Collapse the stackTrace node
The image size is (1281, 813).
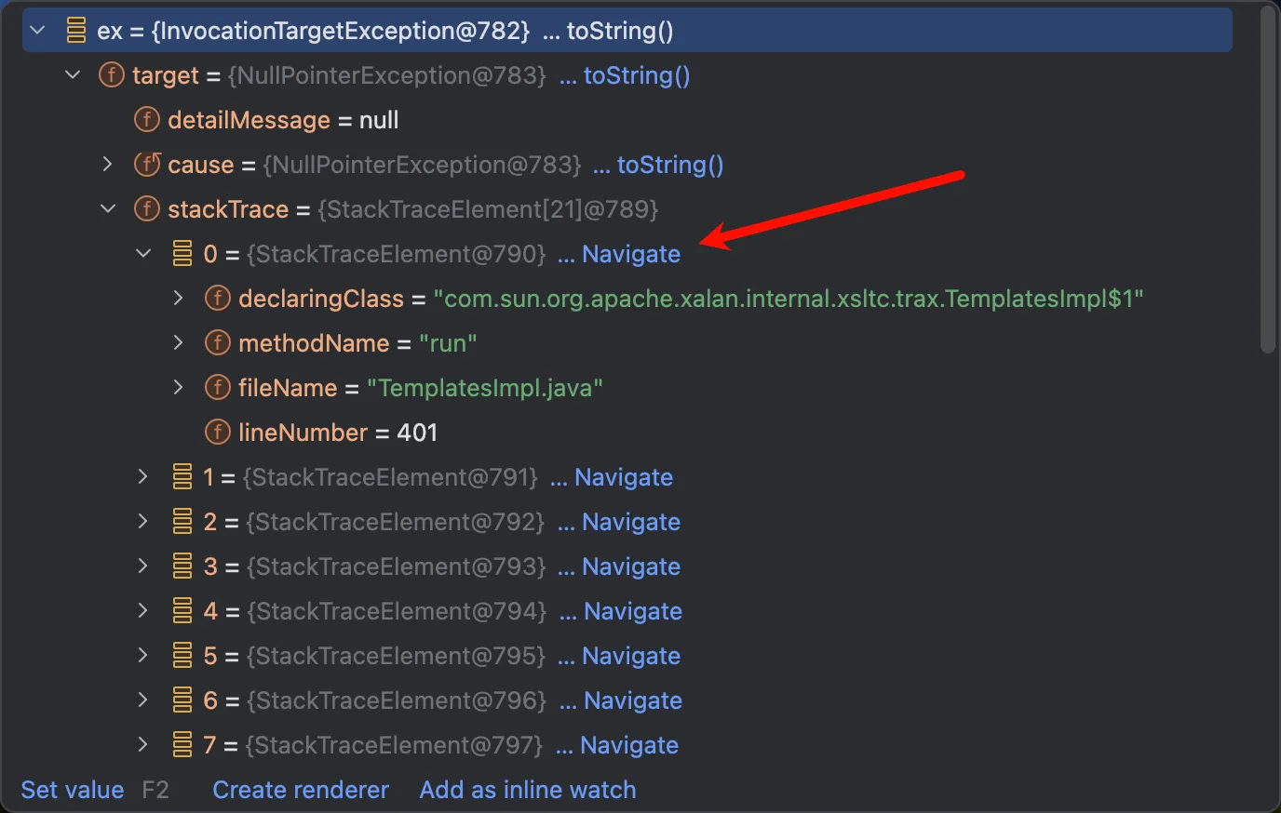tap(108, 209)
